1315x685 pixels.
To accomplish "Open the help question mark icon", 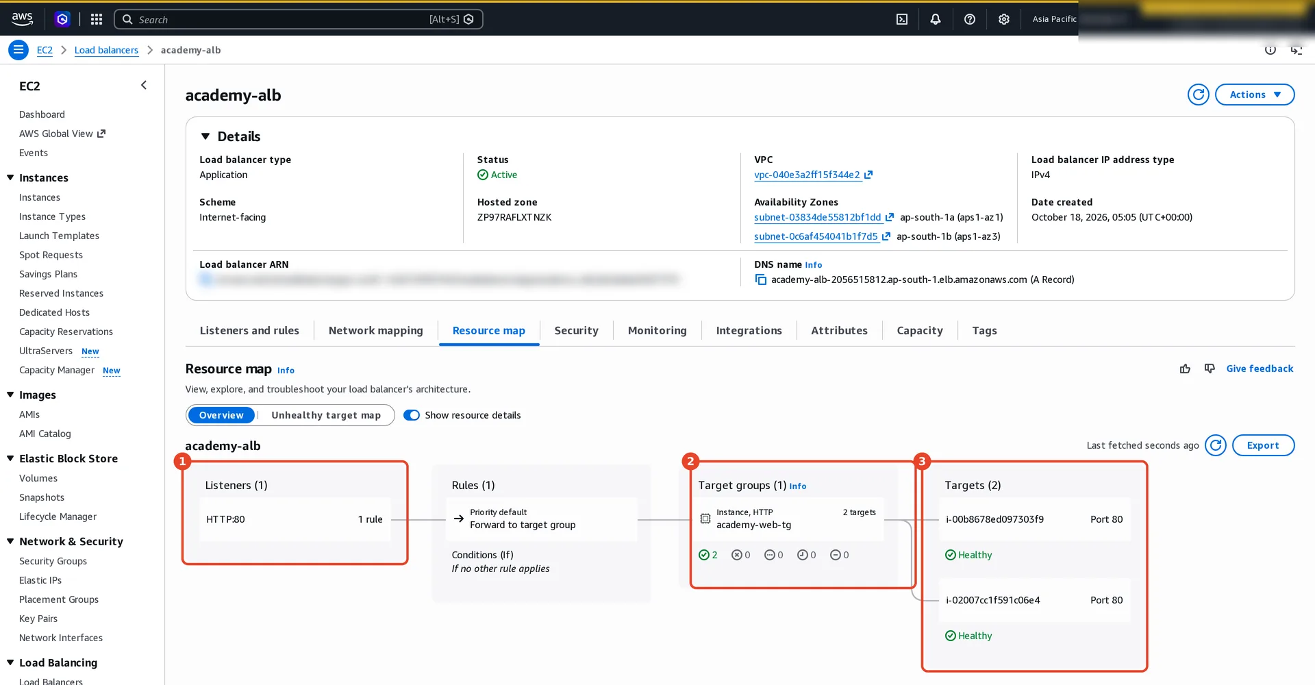I will [x=970, y=19].
